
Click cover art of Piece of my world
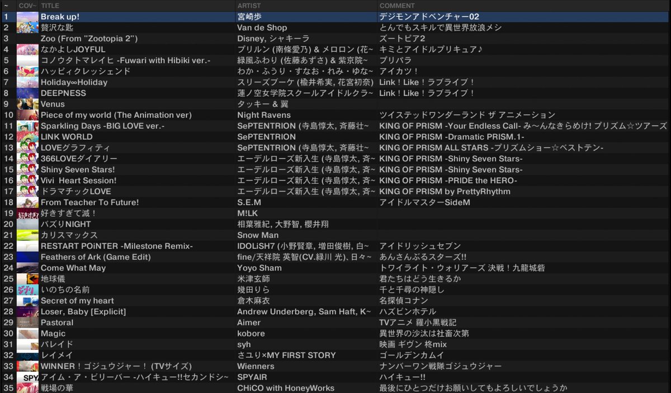[x=27, y=115]
